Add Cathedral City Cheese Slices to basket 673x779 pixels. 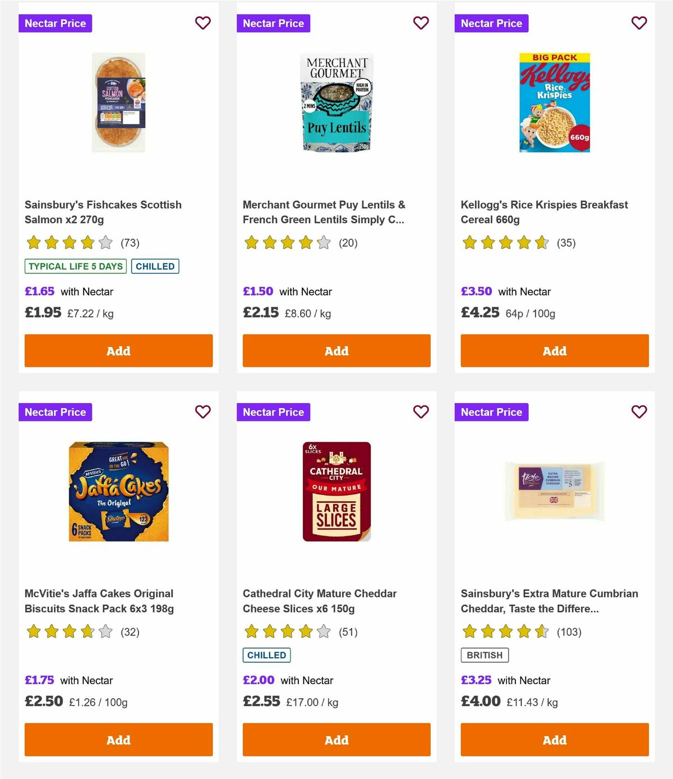[x=336, y=739]
